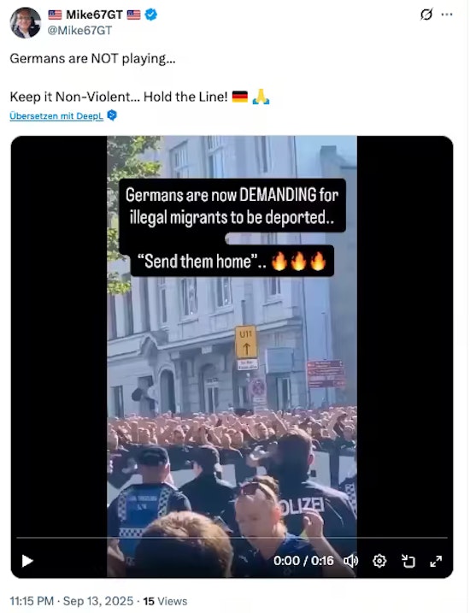Screen dimensions: 470x613
Task: Open the 15 Views count
Action: 165,601
